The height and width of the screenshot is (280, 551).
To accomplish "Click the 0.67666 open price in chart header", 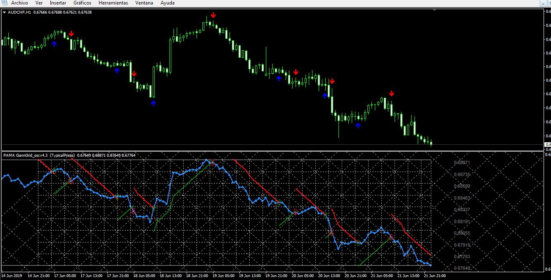I will click(40, 12).
